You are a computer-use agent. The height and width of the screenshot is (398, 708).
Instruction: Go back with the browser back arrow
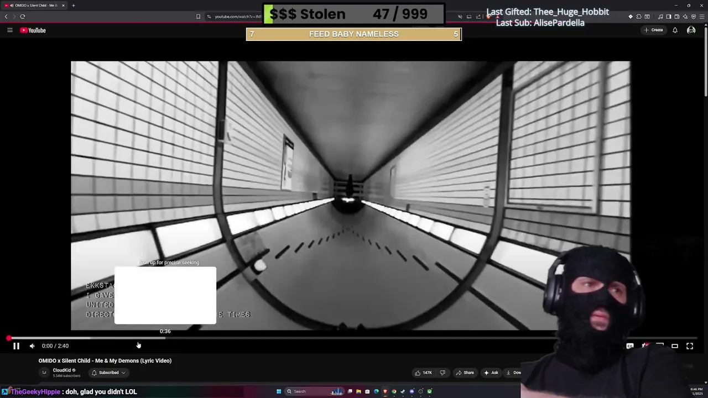point(6,17)
